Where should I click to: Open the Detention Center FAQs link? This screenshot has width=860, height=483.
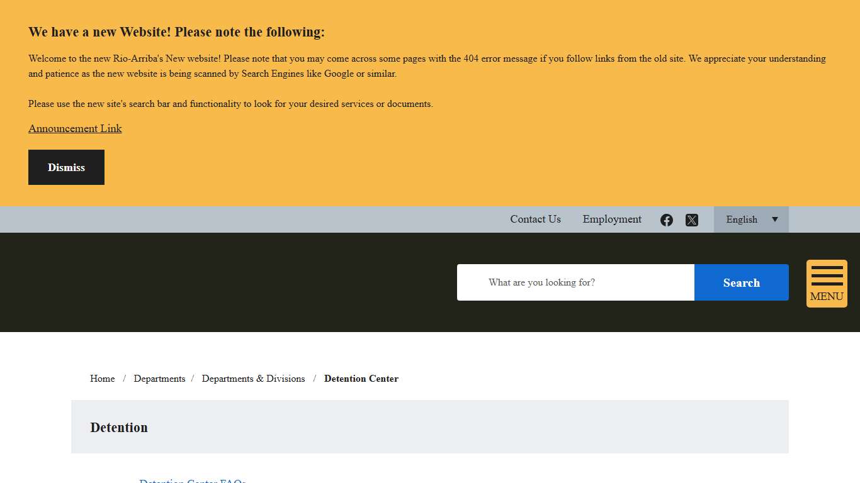[193, 480]
